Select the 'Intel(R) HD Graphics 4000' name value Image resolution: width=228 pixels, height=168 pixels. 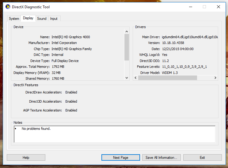[71, 37]
